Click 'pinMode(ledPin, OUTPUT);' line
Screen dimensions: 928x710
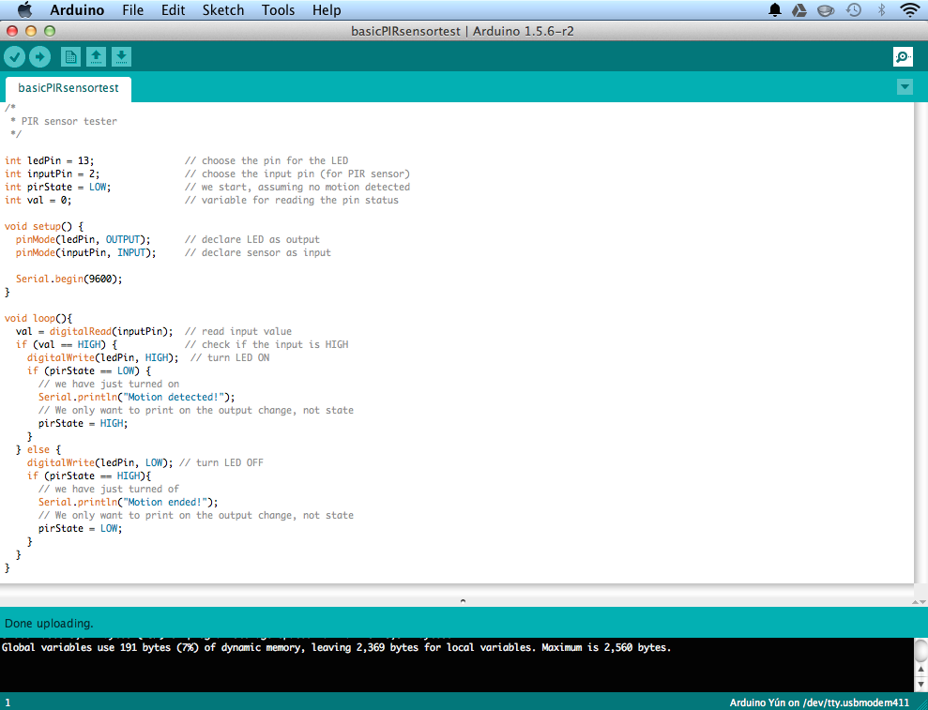pyautogui.click(x=83, y=239)
